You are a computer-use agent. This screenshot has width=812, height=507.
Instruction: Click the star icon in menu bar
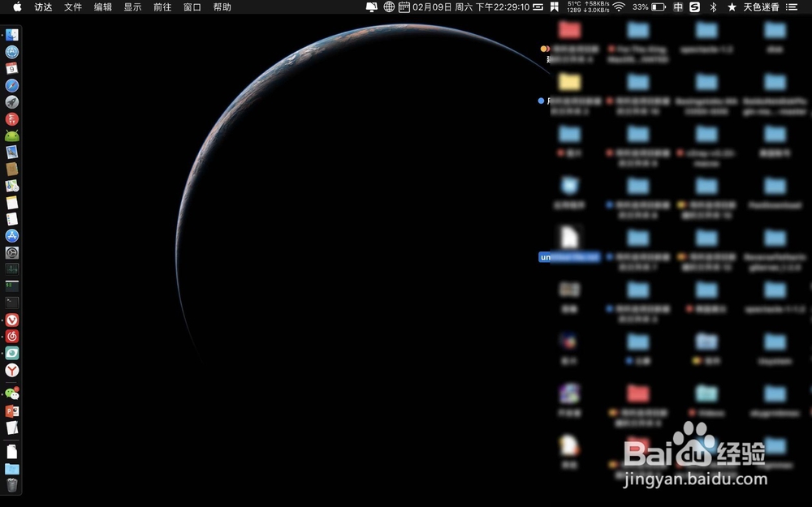coord(732,6)
